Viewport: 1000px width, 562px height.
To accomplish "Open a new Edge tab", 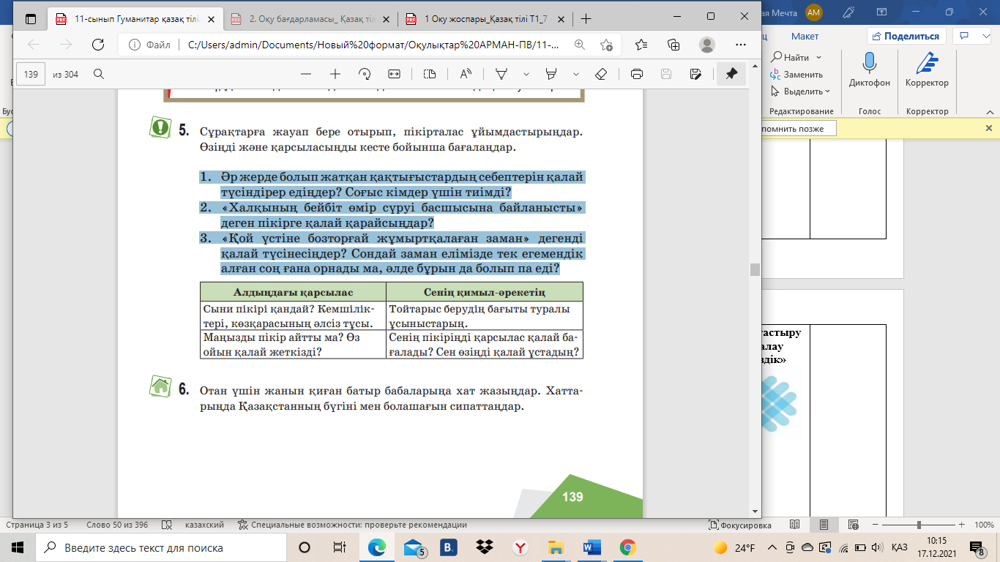I will pos(586,19).
